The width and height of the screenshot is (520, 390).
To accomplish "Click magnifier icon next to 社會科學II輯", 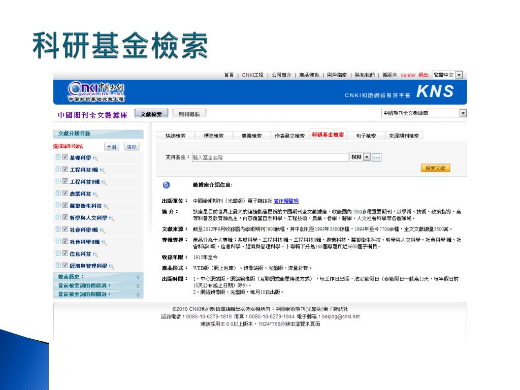I will pos(104,242).
